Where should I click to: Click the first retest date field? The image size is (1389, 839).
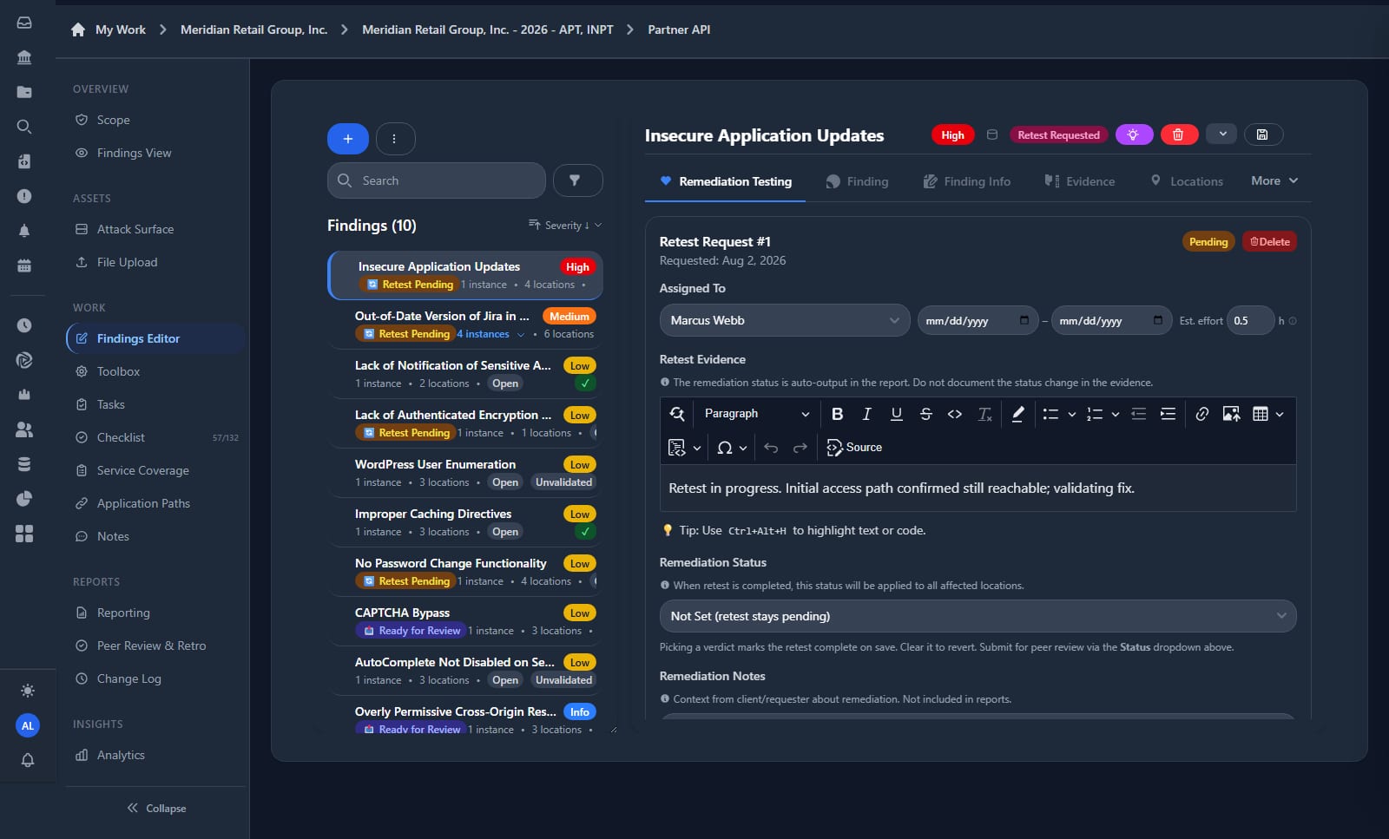click(978, 320)
